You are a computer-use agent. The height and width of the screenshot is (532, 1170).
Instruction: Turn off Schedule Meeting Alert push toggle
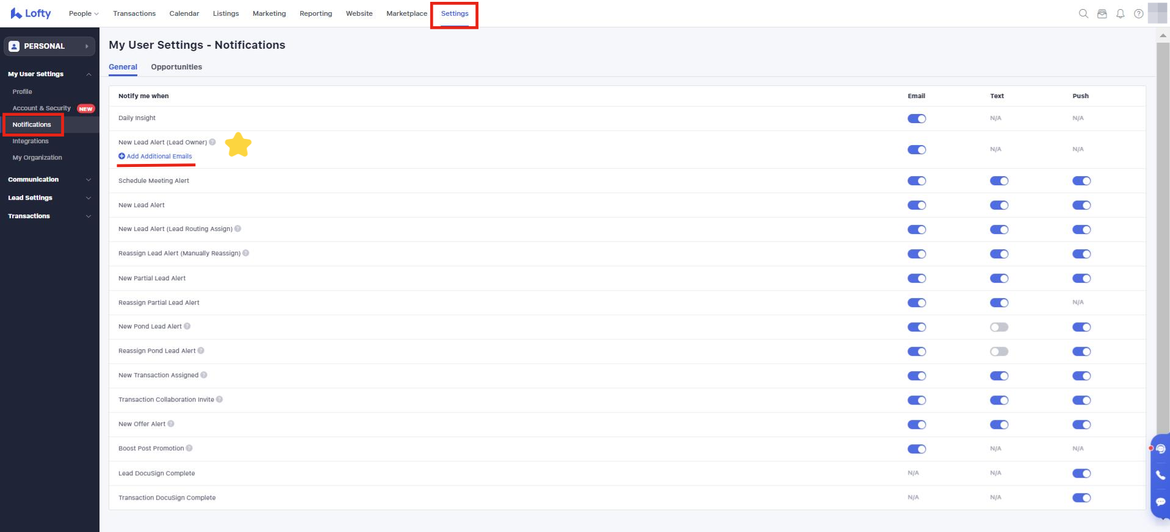[x=1081, y=181]
